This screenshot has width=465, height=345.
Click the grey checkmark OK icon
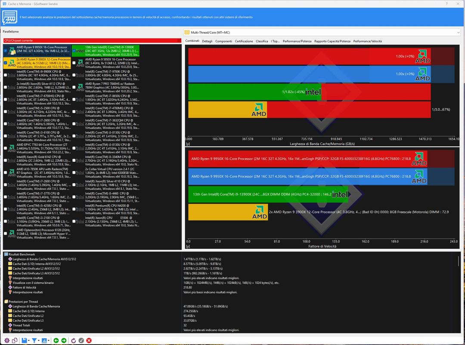(x=81, y=341)
